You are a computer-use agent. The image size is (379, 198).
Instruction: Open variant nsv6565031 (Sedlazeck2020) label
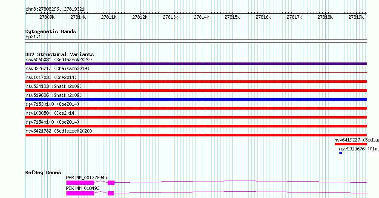tap(59, 59)
